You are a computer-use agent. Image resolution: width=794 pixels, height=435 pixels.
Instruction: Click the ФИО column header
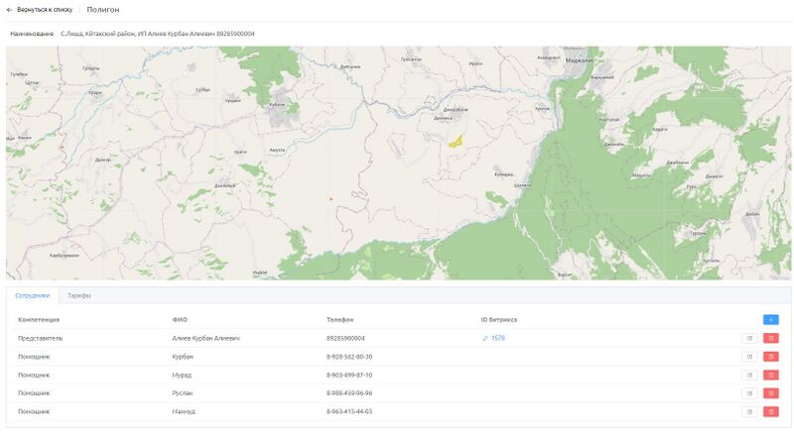(180, 320)
